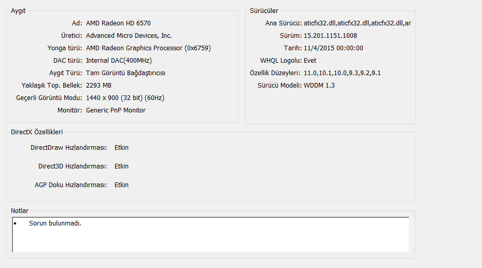
Task: Click the WDDM 1.3 driver model value
Action: pos(319,86)
